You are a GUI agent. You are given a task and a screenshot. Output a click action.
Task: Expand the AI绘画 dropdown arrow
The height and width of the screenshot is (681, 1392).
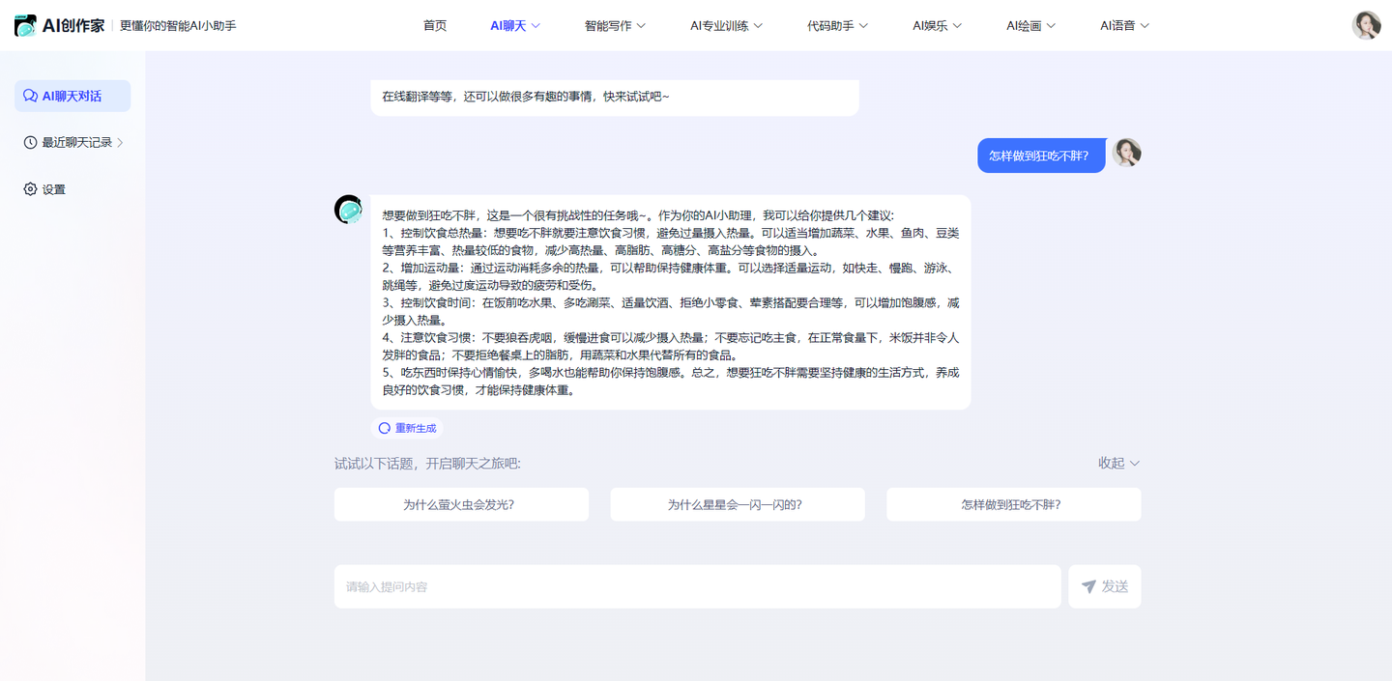point(1051,26)
